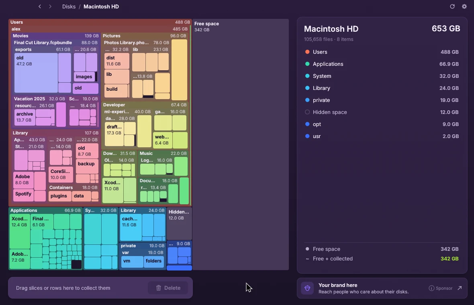
Task: Click the Pictures folder header
Action: (x=145, y=36)
